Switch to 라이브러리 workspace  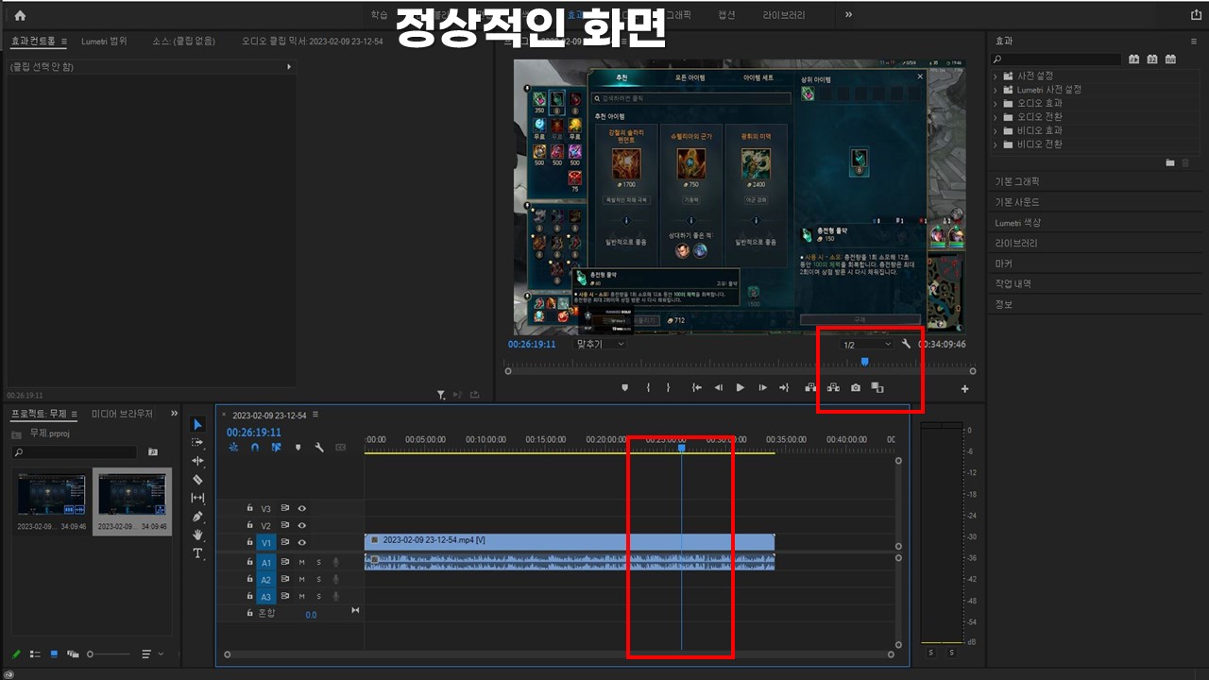[785, 15]
